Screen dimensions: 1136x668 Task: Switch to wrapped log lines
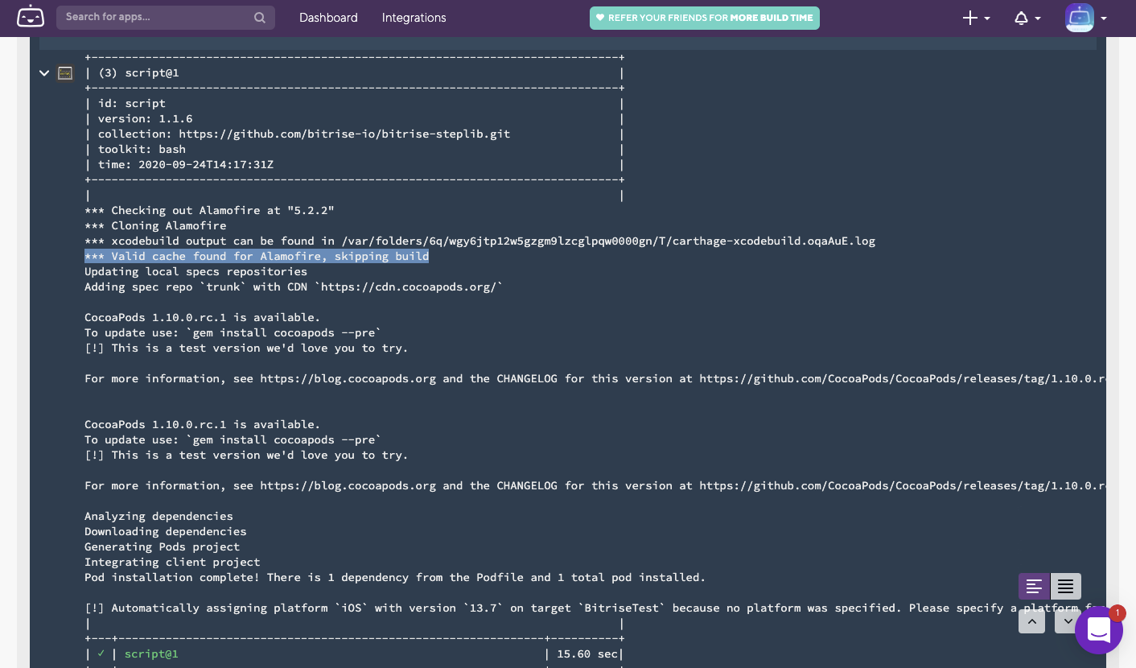tap(1066, 587)
